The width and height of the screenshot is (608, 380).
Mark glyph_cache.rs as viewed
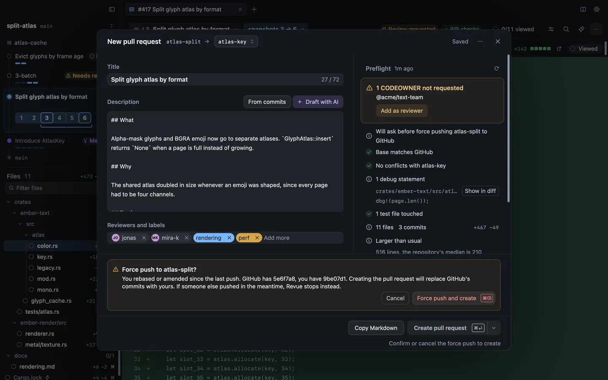(25, 301)
